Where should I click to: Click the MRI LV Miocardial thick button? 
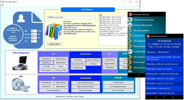[x=54, y=90]
